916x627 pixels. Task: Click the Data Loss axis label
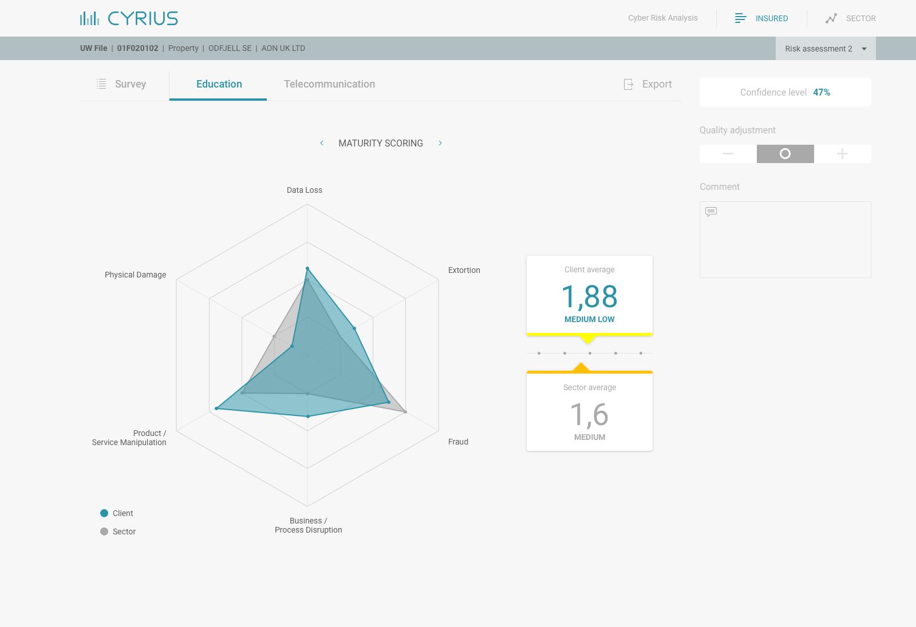pyautogui.click(x=305, y=190)
